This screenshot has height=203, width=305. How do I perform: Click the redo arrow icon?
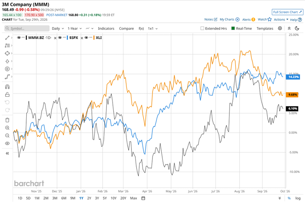7,110
